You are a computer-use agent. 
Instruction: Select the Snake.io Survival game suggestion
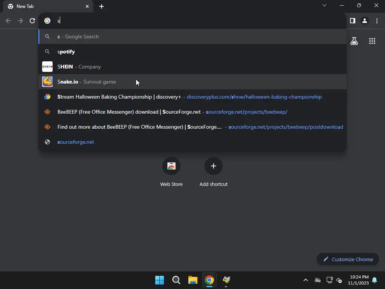(192, 82)
